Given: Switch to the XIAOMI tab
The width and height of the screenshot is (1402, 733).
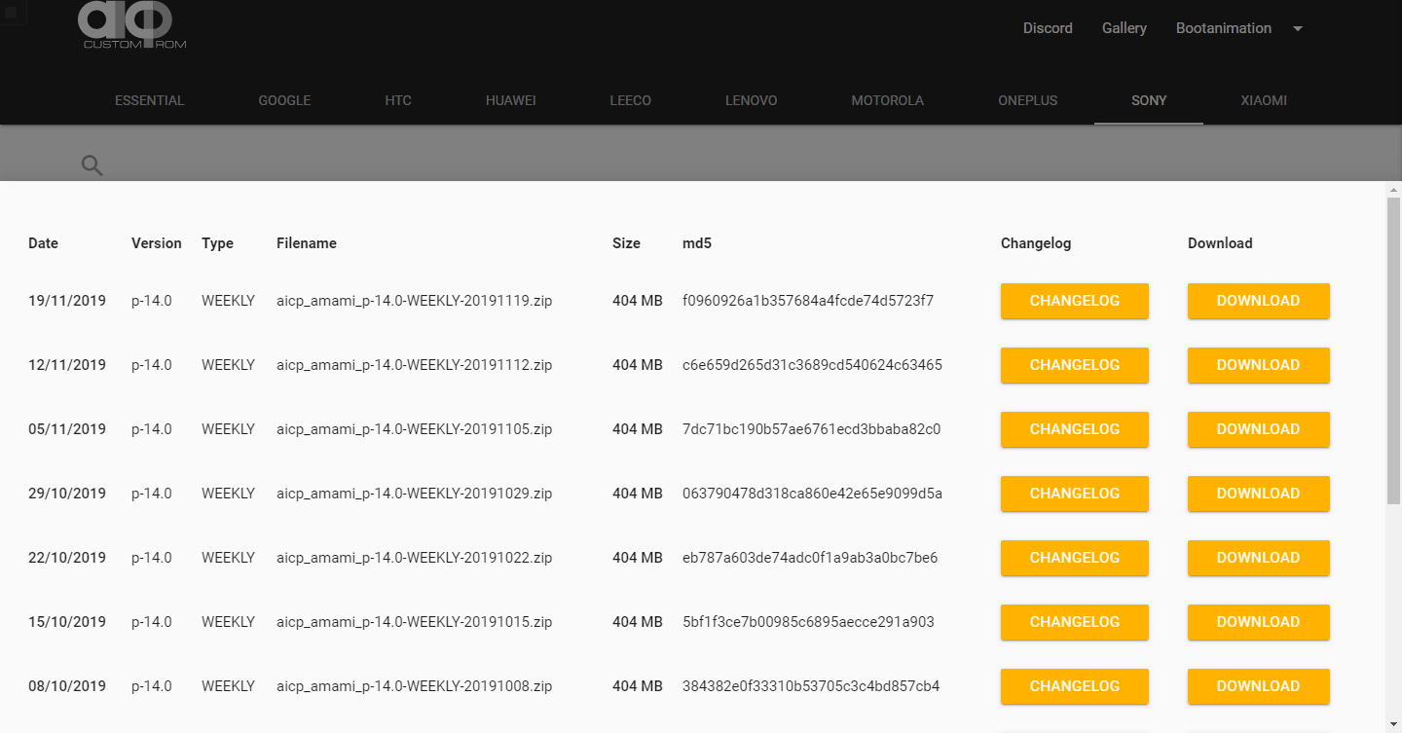Looking at the screenshot, I should coord(1264,100).
